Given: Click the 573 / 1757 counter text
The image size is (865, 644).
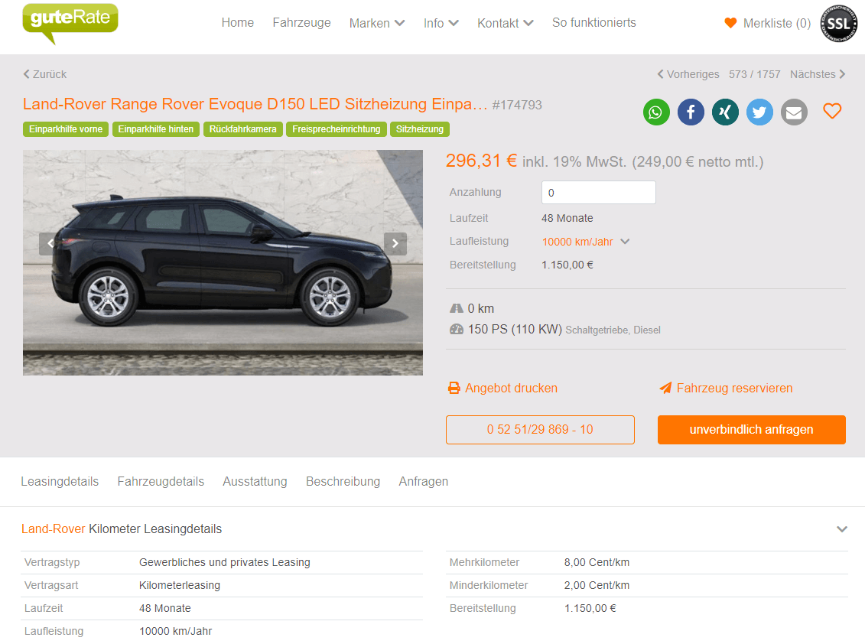Looking at the screenshot, I should click(754, 74).
